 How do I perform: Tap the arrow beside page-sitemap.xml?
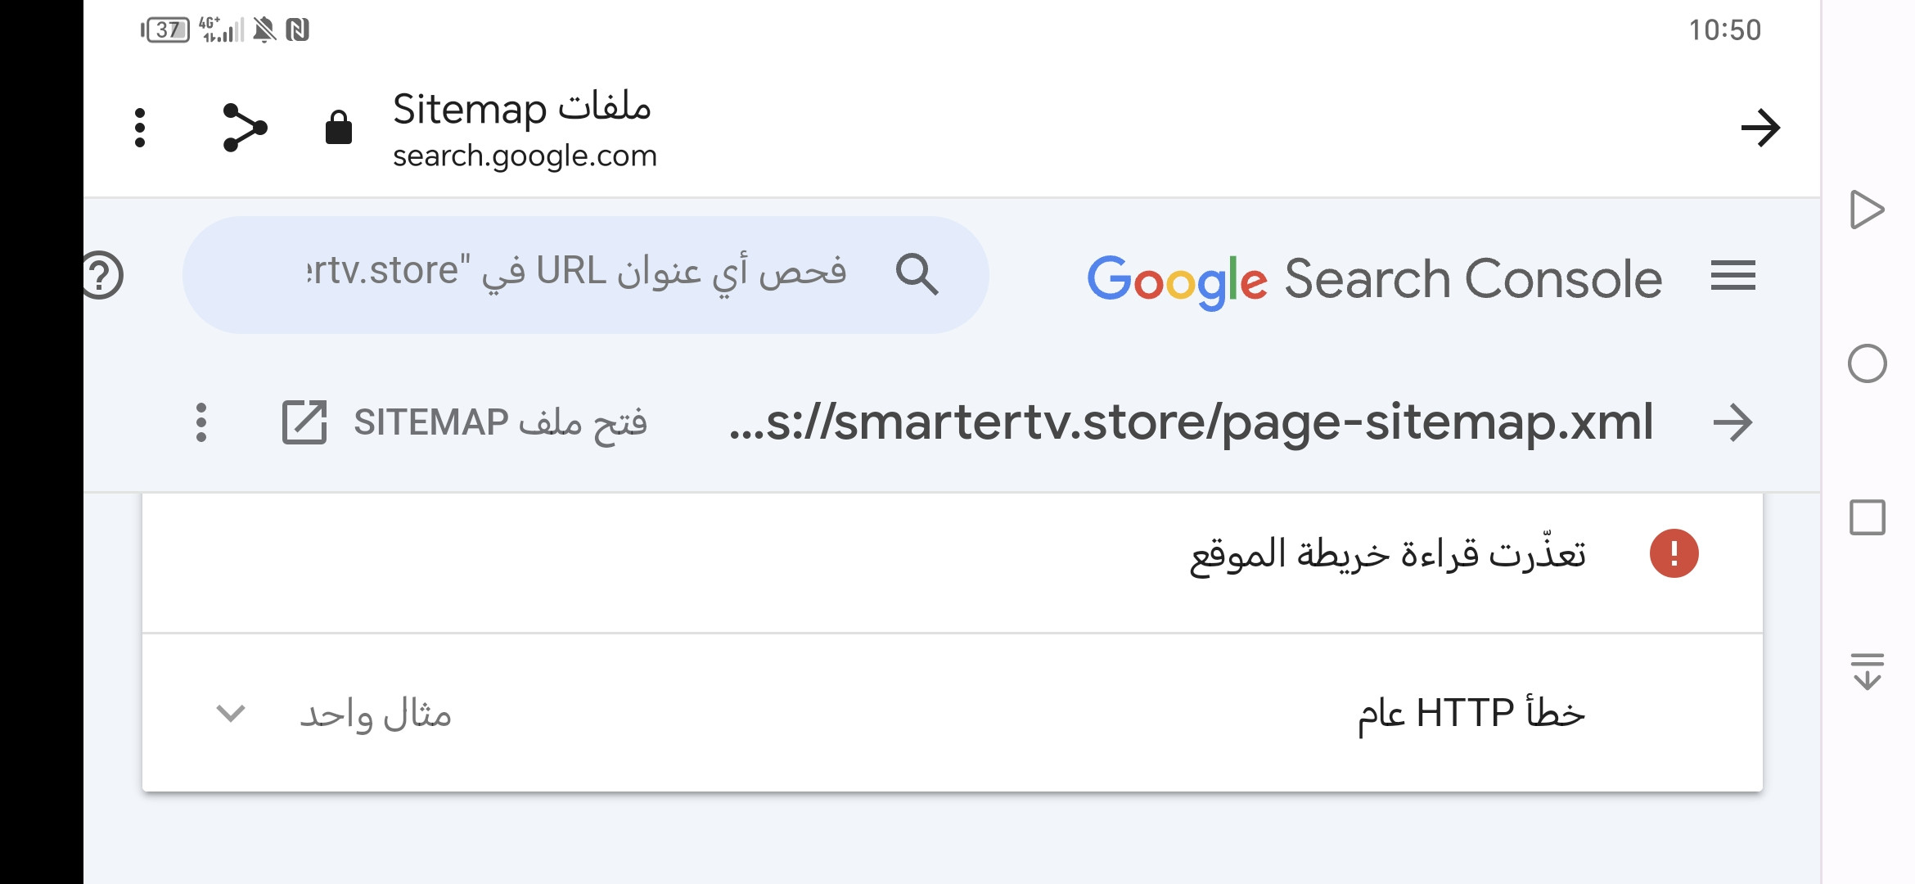point(1733,423)
